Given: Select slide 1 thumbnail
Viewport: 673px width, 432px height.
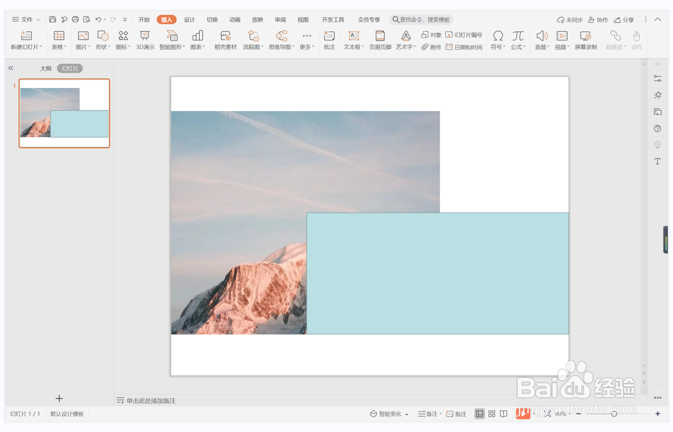Looking at the screenshot, I should click(64, 113).
